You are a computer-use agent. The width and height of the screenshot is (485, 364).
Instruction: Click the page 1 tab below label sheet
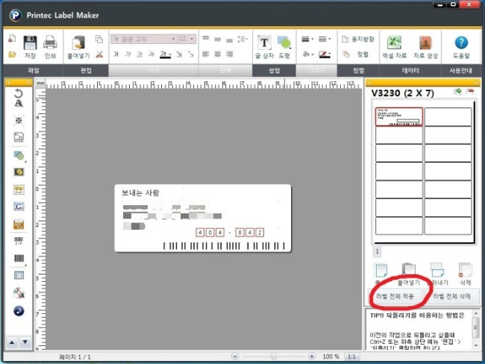coord(377,251)
